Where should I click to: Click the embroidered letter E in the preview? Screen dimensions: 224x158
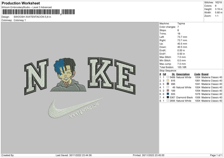[125, 77]
